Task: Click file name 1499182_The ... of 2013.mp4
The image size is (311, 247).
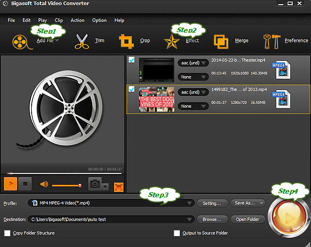Action: [x=239, y=90]
